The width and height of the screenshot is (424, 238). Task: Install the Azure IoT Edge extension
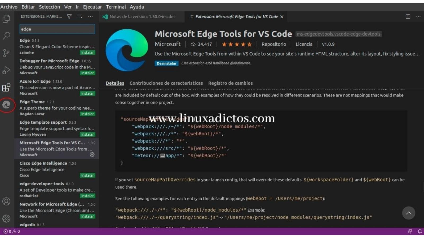[87, 94]
